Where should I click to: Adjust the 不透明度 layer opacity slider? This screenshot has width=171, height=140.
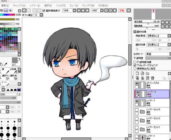click(158, 58)
